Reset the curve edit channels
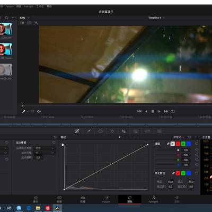This screenshot has height=212, width=212. 197,144
